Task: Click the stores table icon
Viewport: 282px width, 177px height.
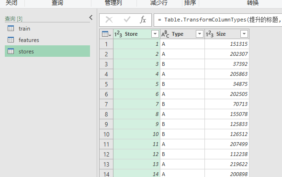Action: point(11,51)
